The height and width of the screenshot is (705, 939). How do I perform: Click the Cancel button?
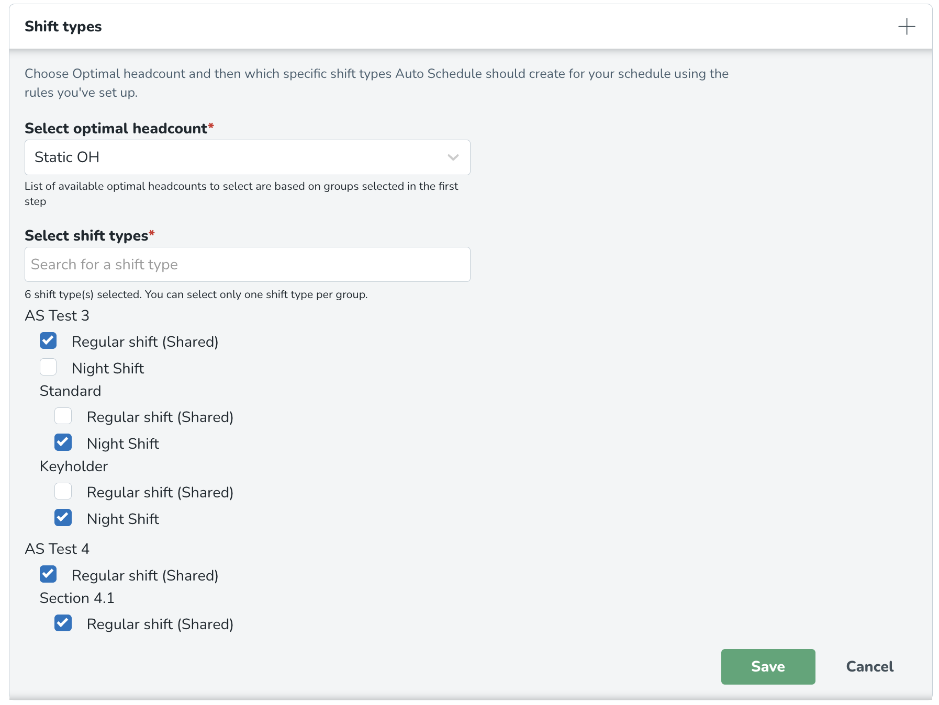click(869, 667)
